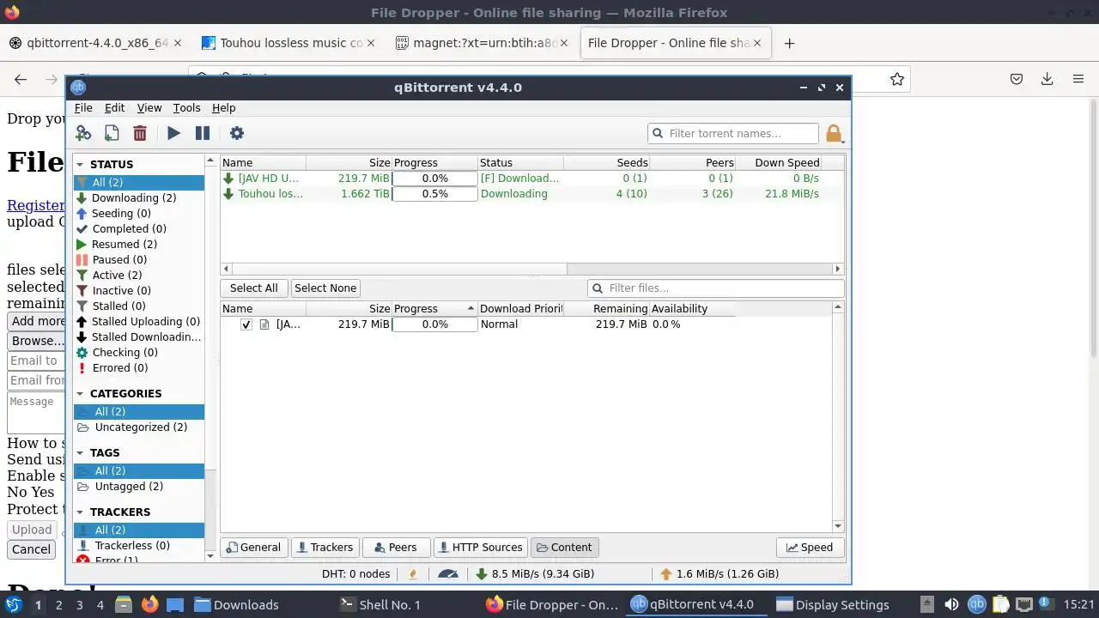Click taskbar volume speaker icon
The height and width of the screenshot is (618, 1099).
pyautogui.click(x=951, y=604)
